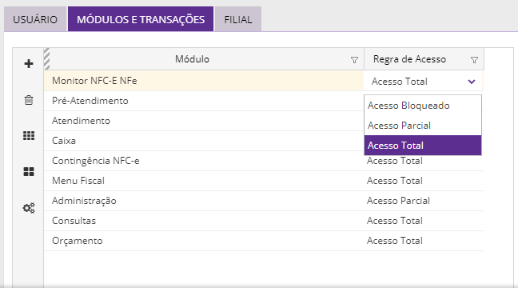
Task: Click the plus icon to add module
Action: [x=29, y=63]
